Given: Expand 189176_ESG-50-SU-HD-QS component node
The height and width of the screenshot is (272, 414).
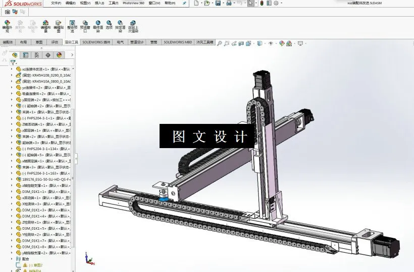Looking at the screenshot, I should (12, 179).
